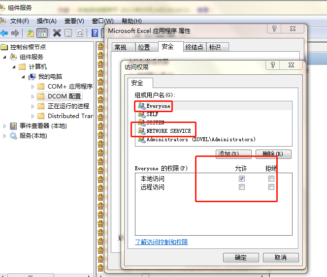Expand the Distributed Transaction node
Viewport: 327px width, 277px height.
point(33,116)
